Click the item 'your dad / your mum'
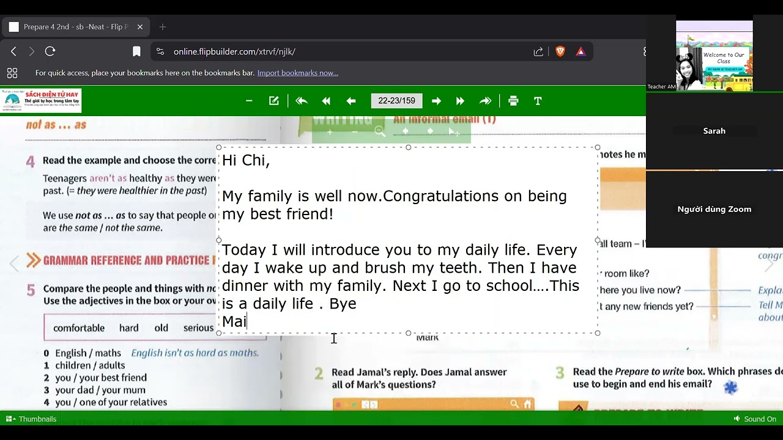Viewport: 783px width, 440px height. 100,390
